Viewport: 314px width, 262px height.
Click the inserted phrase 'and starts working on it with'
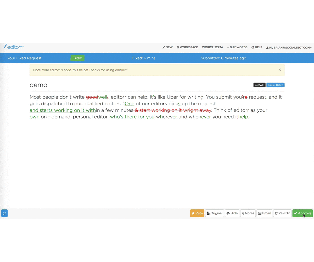[63, 110]
